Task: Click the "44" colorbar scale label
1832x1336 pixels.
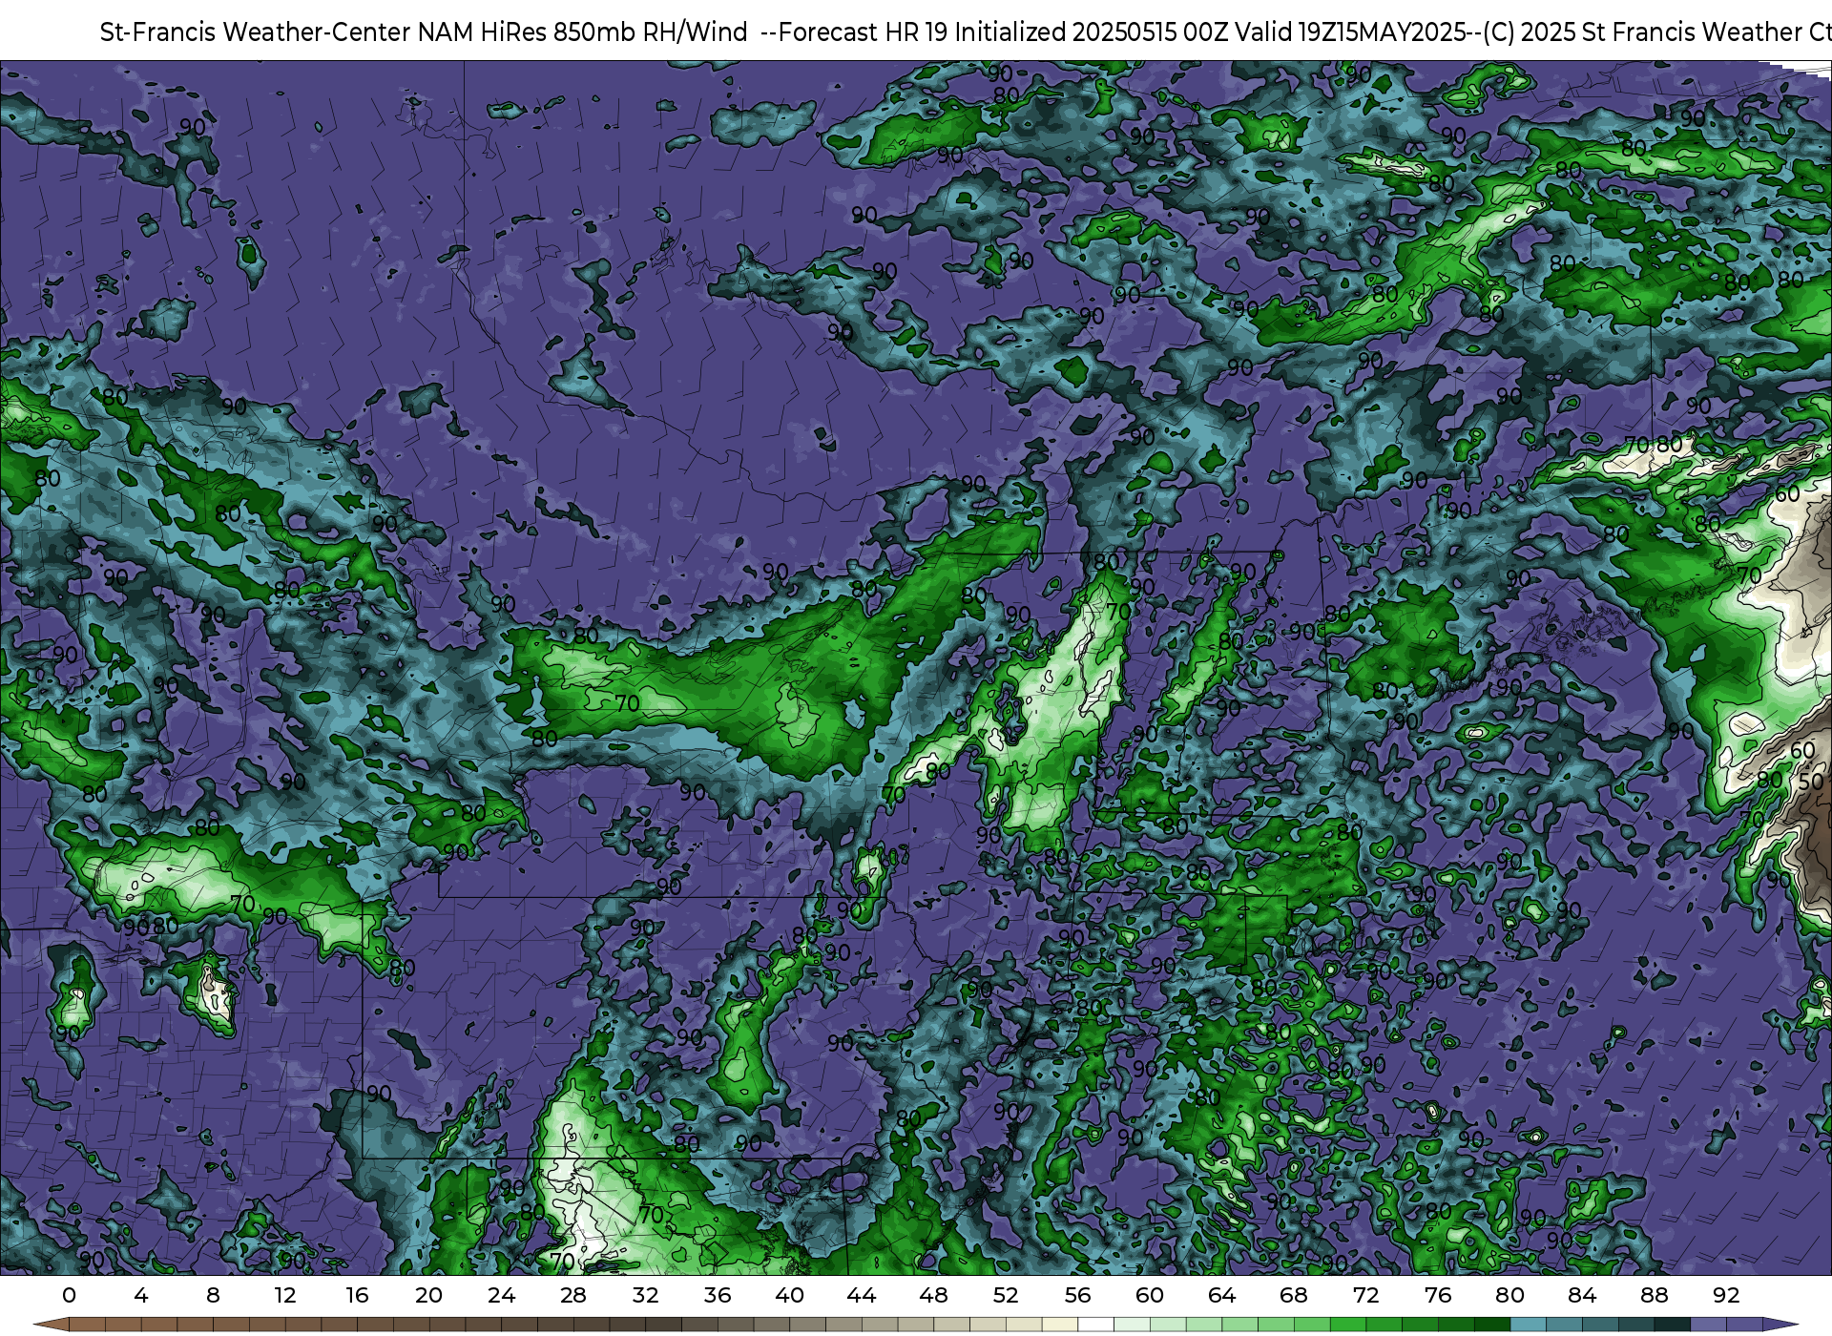Action: [862, 1295]
